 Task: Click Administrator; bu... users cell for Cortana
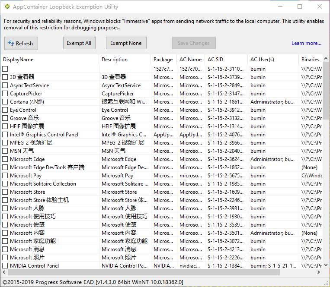272,102
